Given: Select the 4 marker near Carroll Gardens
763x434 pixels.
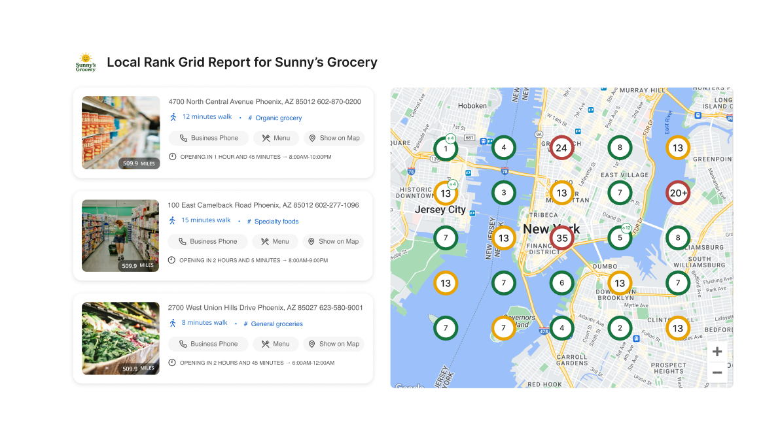Looking at the screenshot, I should coord(561,328).
